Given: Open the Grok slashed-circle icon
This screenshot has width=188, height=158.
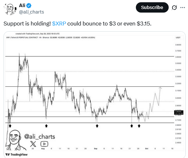Looking at the screenshot, I should click(174, 7).
